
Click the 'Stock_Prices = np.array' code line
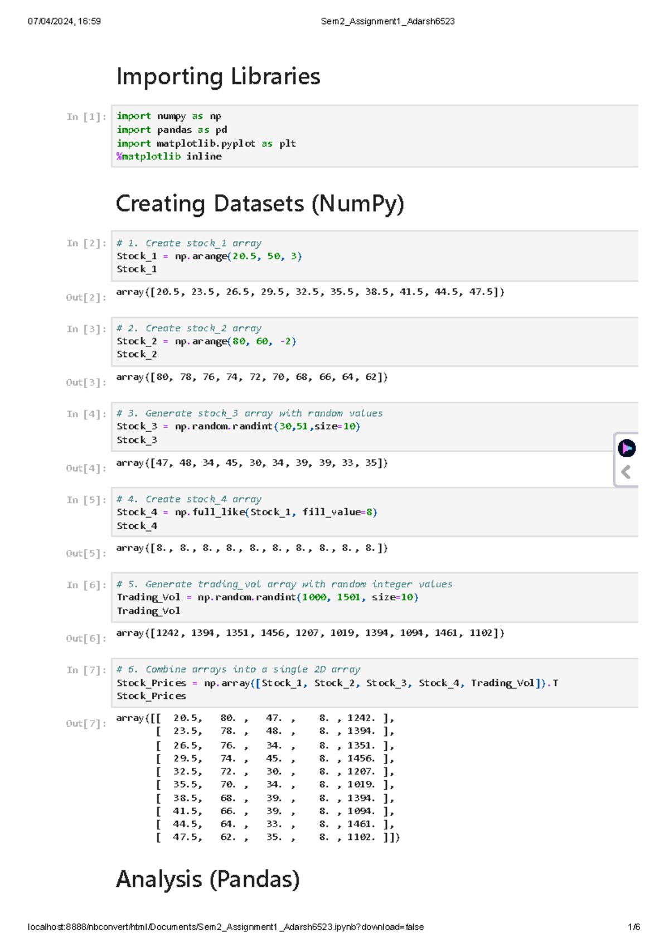(337, 683)
